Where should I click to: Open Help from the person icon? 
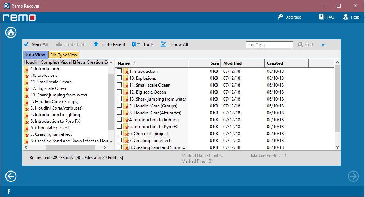coord(346,17)
